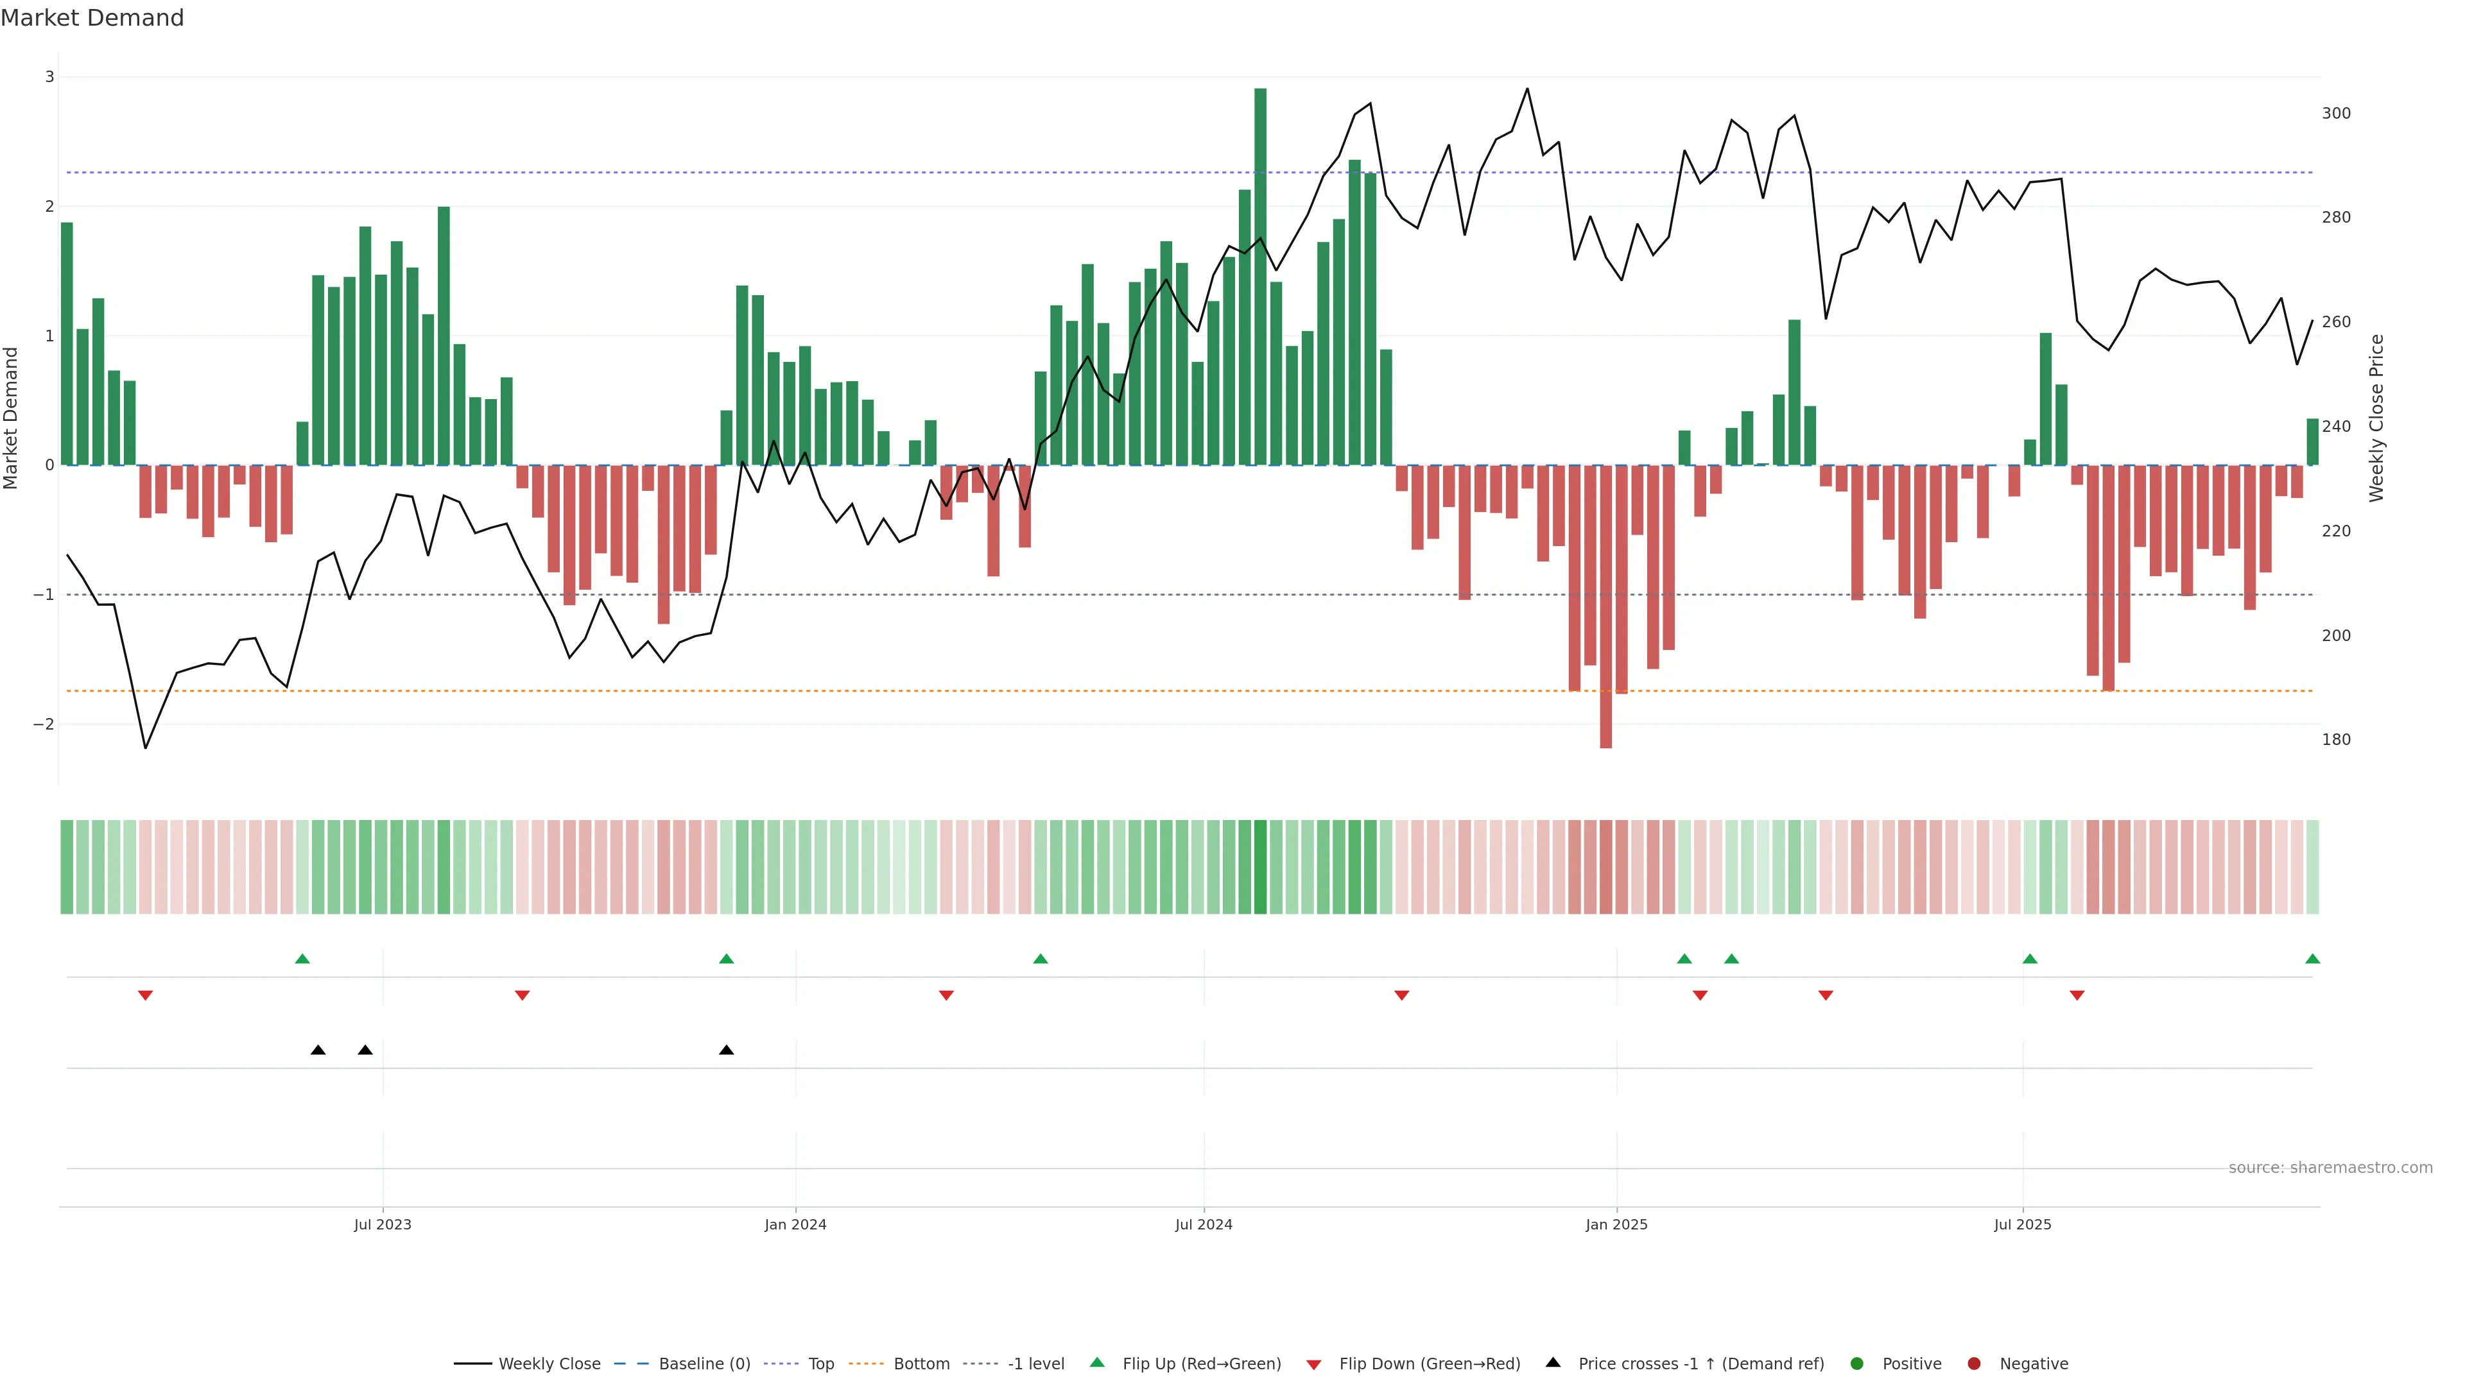
Task: Click the rightmost green flip-up triangle marker
Action: click(2312, 959)
